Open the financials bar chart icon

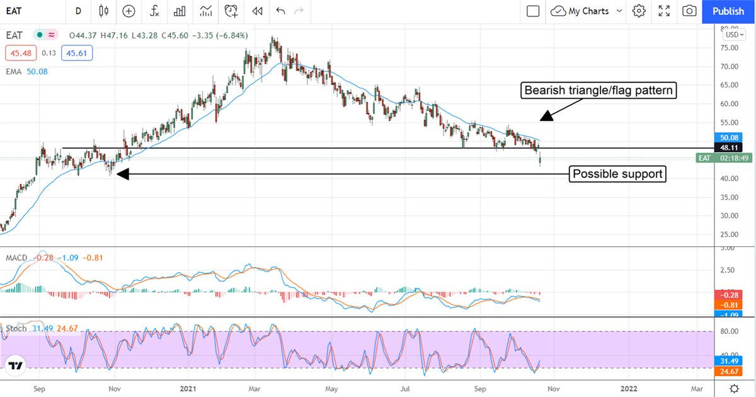[x=180, y=11]
